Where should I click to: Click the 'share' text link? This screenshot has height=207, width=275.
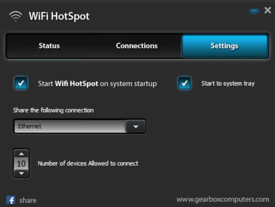pyautogui.click(x=28, y=200)
